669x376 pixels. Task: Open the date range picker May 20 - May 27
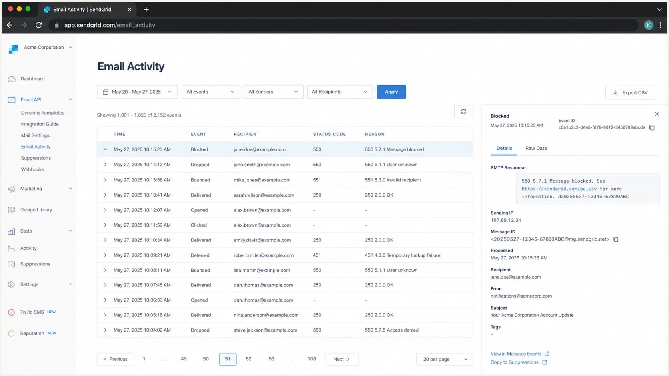[137, 92]
